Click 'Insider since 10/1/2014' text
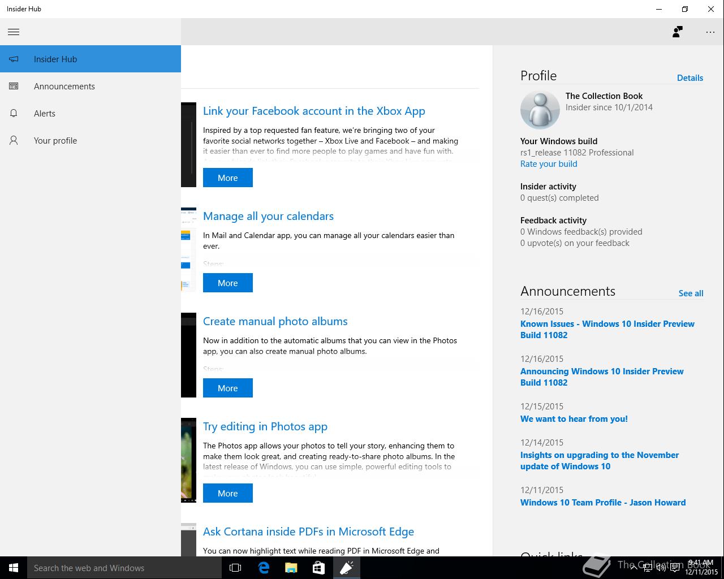The image size is (724, 579). coord(609,107)
